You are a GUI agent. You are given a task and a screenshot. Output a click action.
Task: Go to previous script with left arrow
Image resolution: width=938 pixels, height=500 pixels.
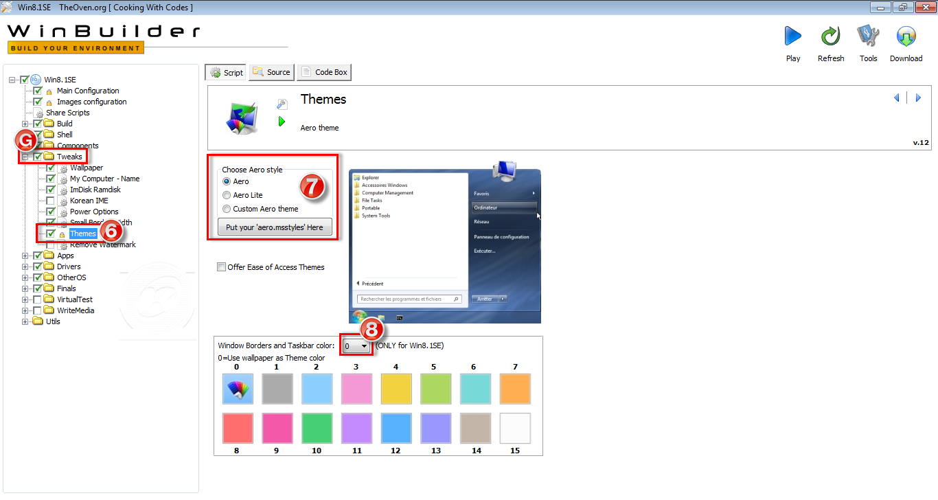coord(896,98)
